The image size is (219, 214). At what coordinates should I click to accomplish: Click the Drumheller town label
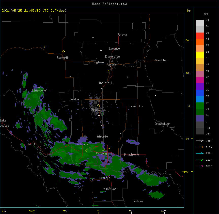pyautogui.click(x=162, y=124)
